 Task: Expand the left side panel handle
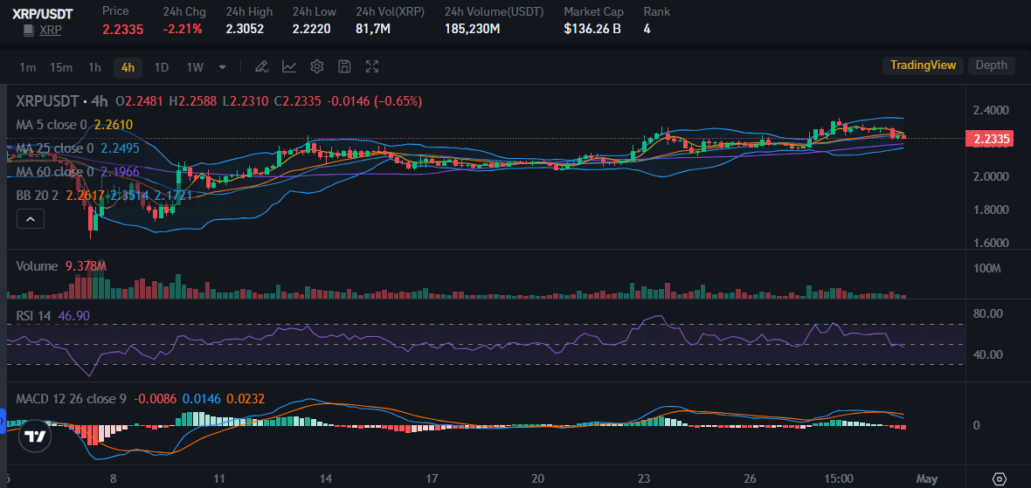pyautogui.click(x=3, y=421)
